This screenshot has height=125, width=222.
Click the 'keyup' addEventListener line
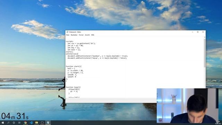click(97, 58)
